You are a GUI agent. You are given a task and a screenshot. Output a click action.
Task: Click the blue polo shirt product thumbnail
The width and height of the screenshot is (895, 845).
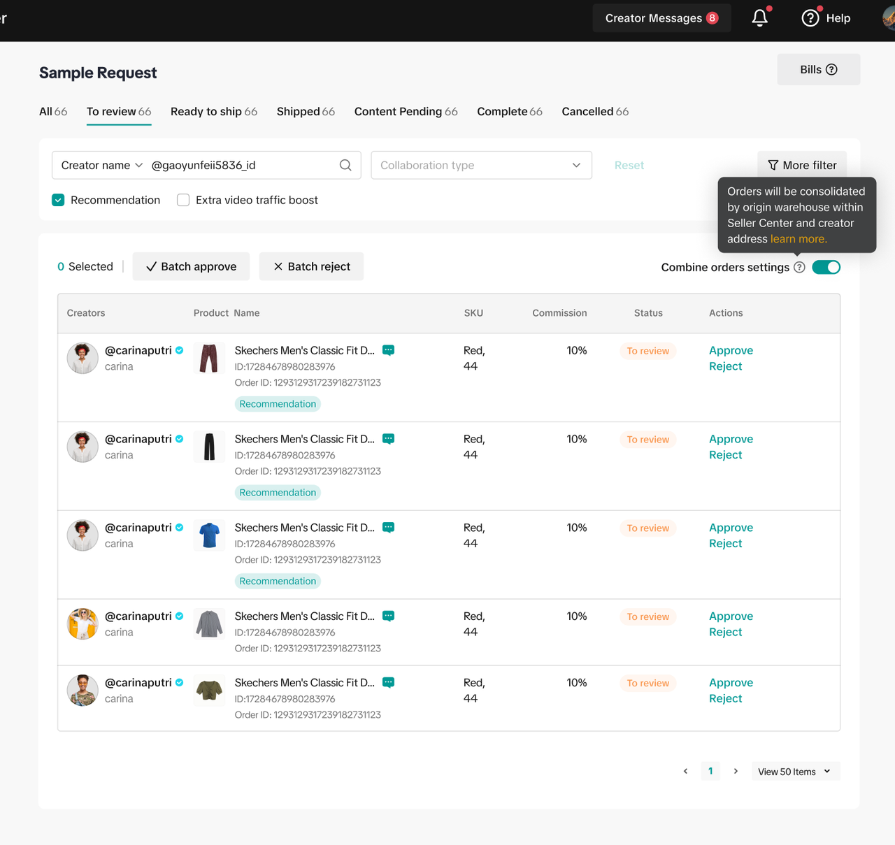coord(209,535)
